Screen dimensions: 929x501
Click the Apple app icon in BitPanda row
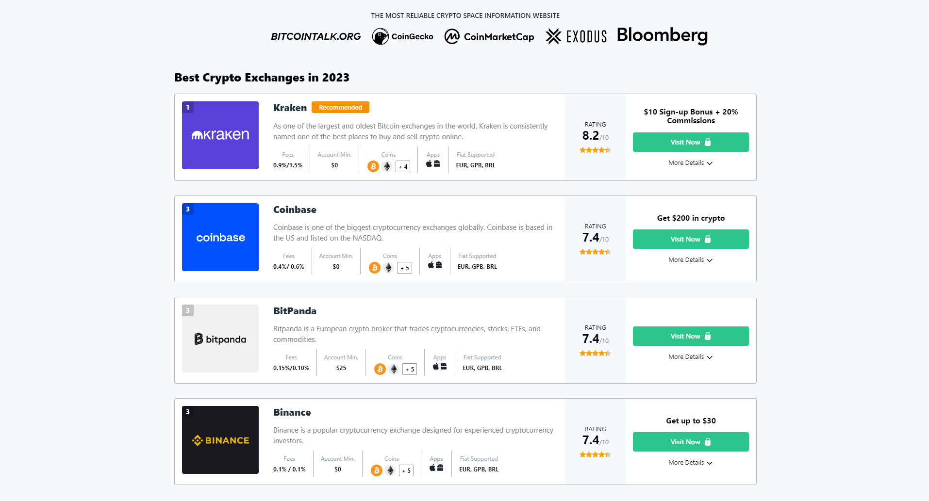point(436,366)
